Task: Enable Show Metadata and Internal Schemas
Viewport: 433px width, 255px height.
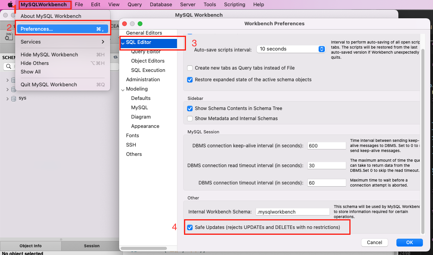Action: pos(190,119)
